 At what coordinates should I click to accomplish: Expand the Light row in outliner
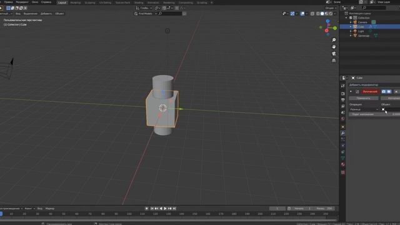point(351,31)
